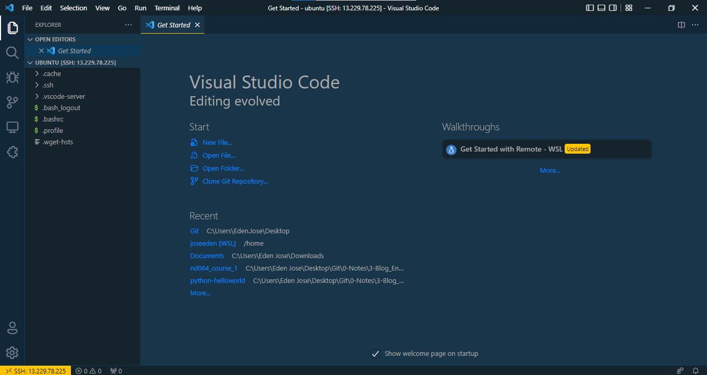Open the Accounts menu icon
This screenshot has width=707, height=375.
[x=12, y=328]
